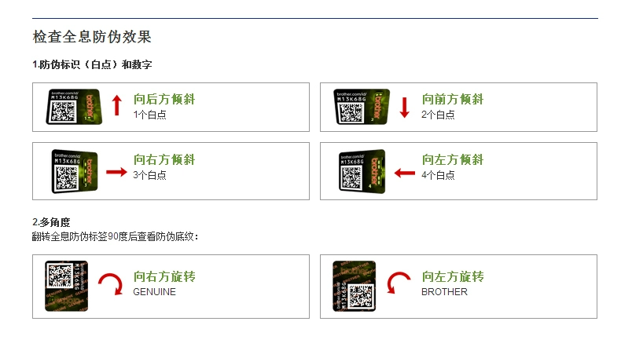Select the hologram label tilted left
Screen dimensions: 621x347
(x=362, y=171)
